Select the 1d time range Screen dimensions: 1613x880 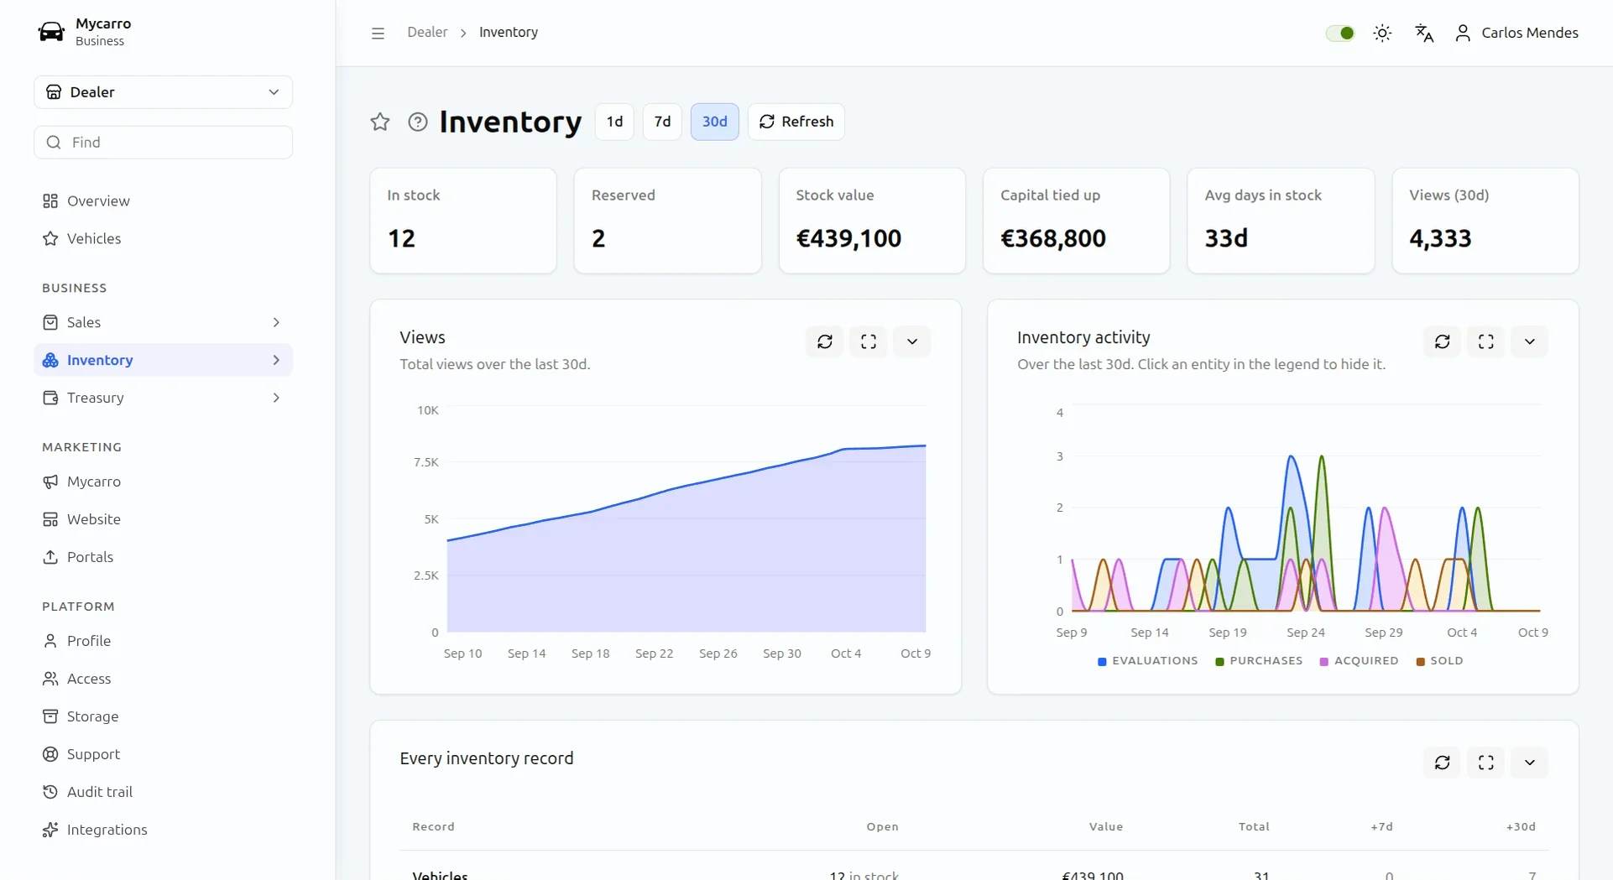pyautogui.click(x=614, y=122)
